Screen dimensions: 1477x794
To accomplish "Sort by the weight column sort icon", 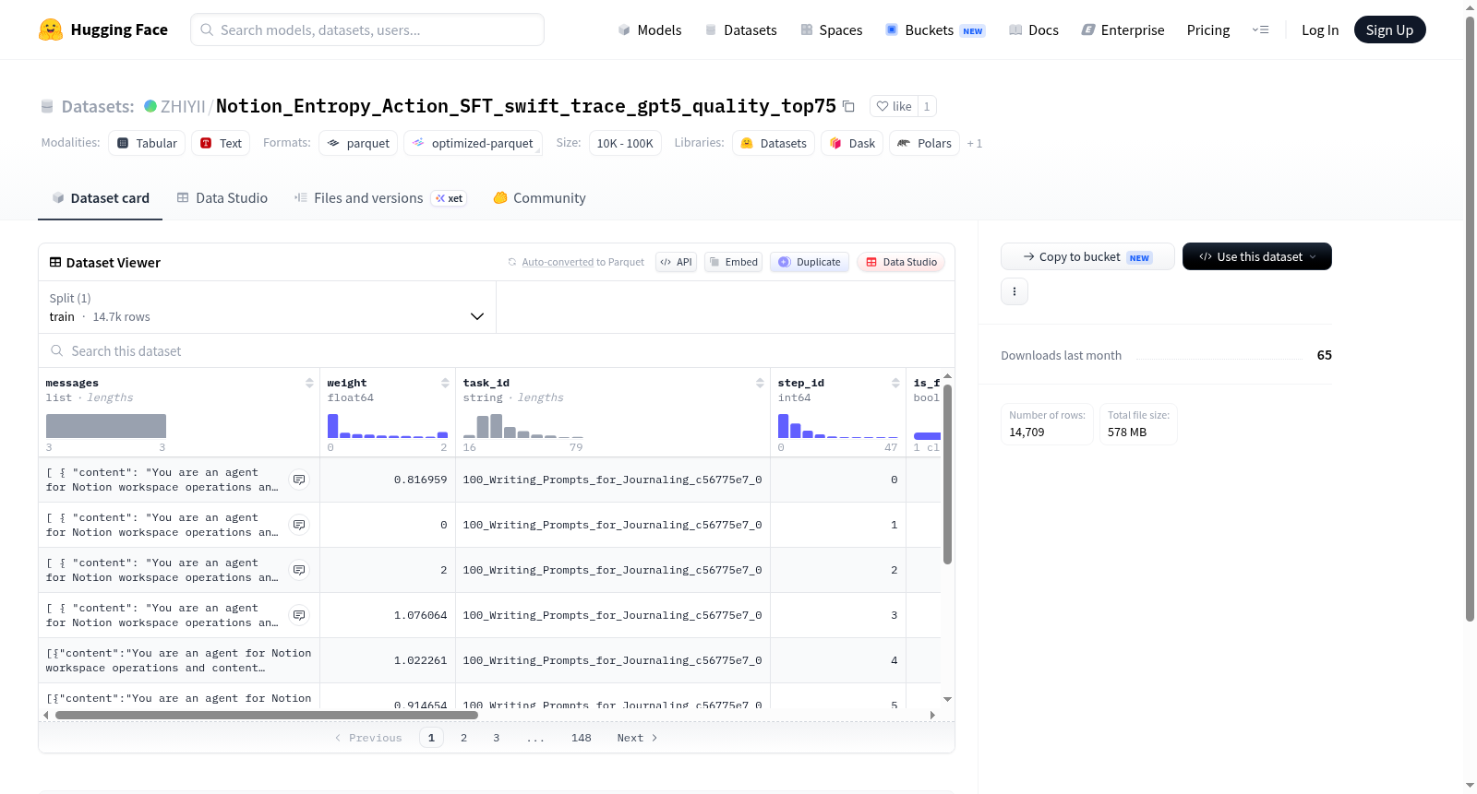I will [445, 383].
